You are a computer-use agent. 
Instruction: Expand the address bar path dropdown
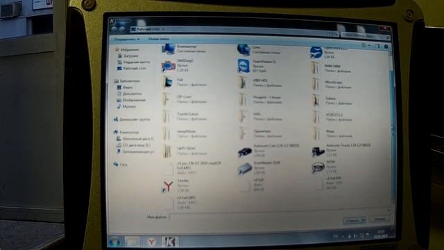[x=164, y=29]
